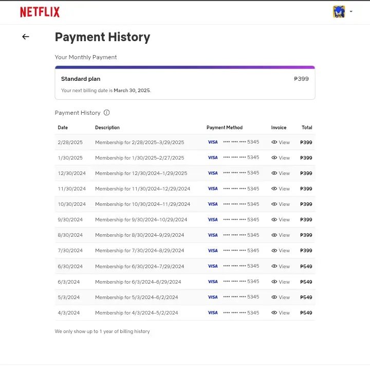Click the Visa logo in 9/30/2024 row
This screenshot has width=370, height=366.
[x=213, y=220]
